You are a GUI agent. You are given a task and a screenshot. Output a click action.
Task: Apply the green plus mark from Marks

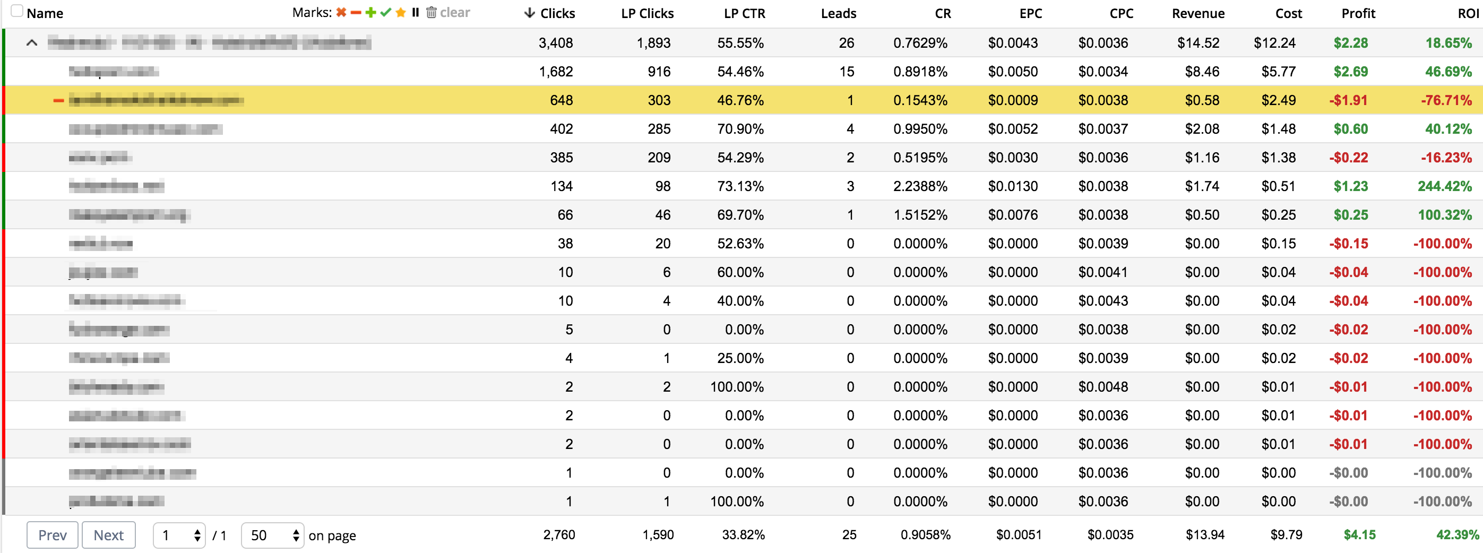click(370, 13)
